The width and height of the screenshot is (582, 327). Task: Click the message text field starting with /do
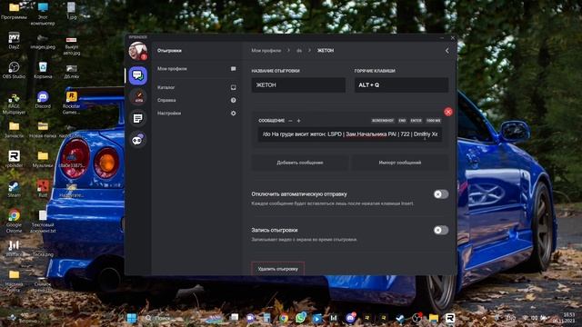(x=349, y=134)
